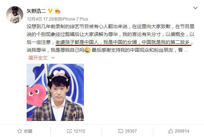Click the 来自iPhone 7 Plus source link
This screenshot has height=137, width=204.
pyautogui.click(x=71, y=19)
